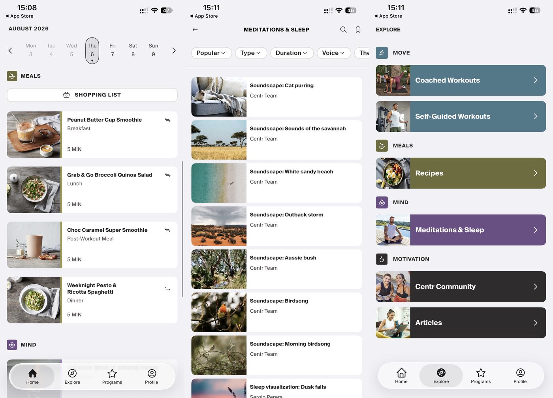This screenshot has height=398, width=553.
Task: Select Home tab in Home screen bar
Action: tap(32, 377)
